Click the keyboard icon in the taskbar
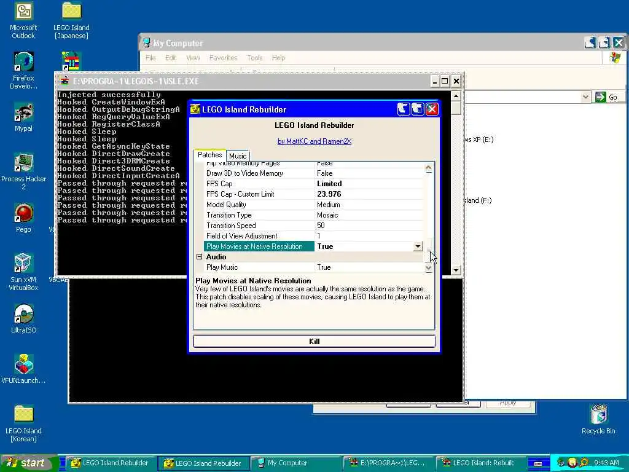This screenshot has height=472, width=629. click(538, 463)
